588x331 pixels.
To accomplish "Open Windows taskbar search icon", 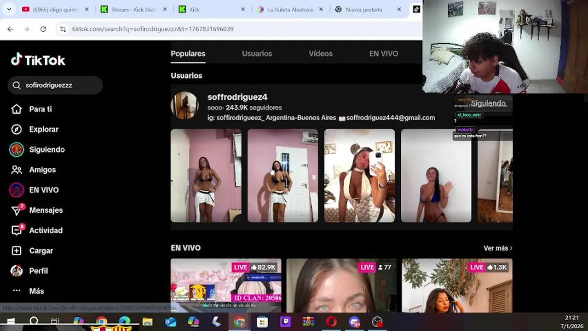I will click(x=34, y=322).
